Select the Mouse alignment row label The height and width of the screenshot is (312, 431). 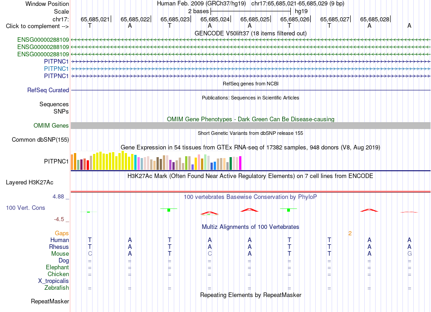pyautogui.click(x=60, y=253)
